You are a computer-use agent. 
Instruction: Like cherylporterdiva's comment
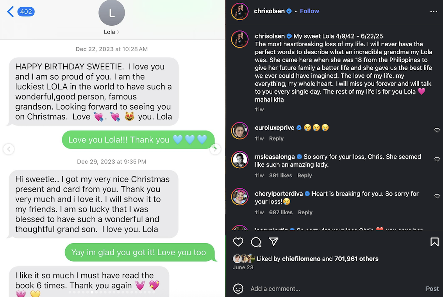pyautogui.click(x=437, y=196)
